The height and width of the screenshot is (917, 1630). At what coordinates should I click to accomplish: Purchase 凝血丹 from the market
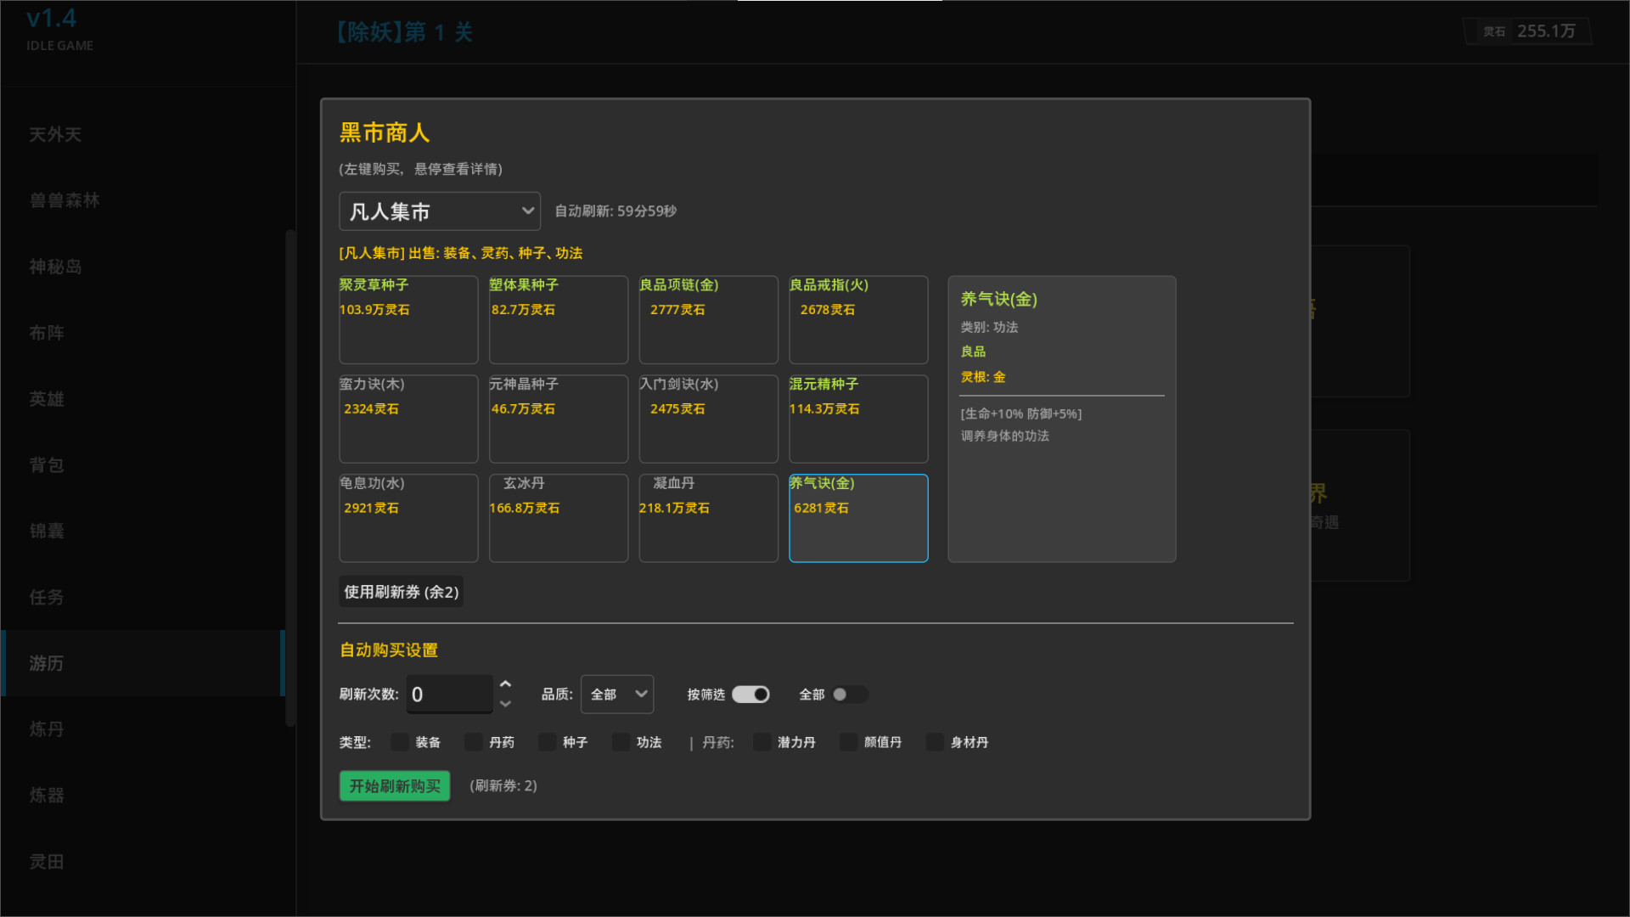(708, 518)
